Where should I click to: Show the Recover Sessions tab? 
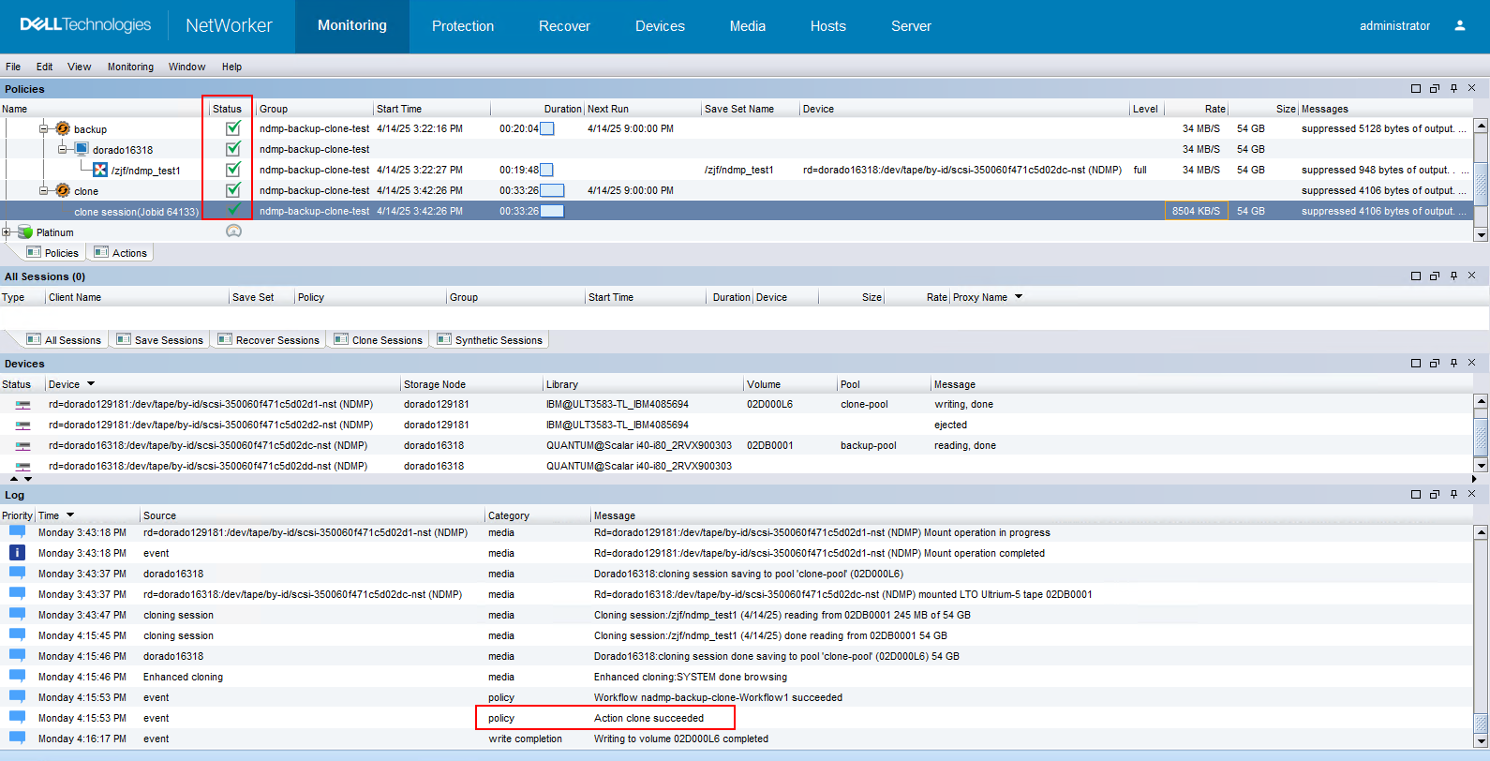[269, 339]
